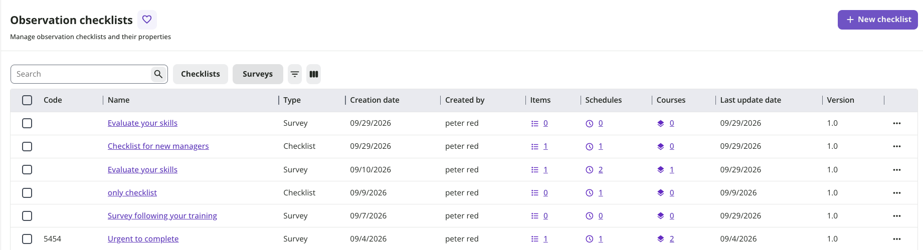Screen dimensions: 923x250
Task: Sort by the Creation date column header
Action: [375, 100]
